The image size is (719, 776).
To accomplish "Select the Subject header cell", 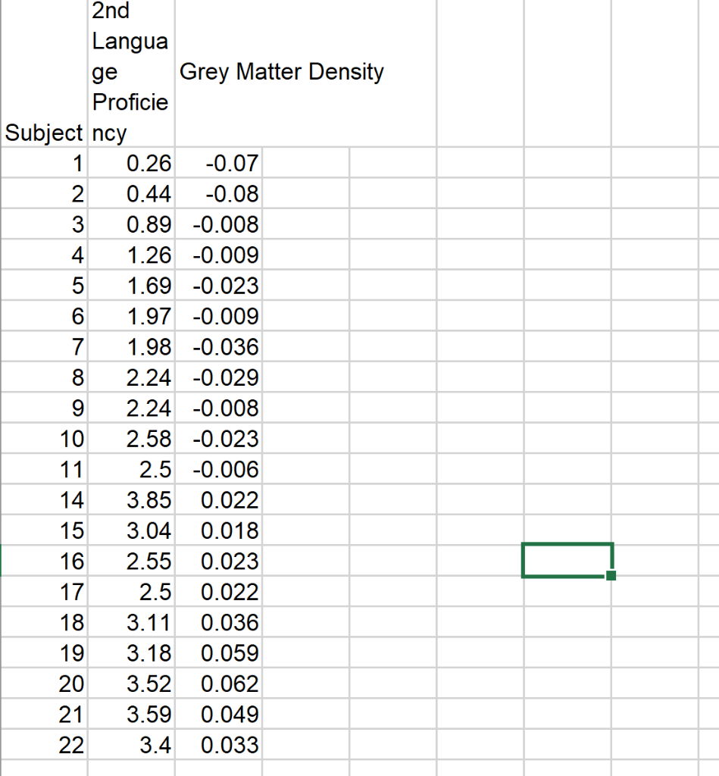I will (x=43, y=132).
